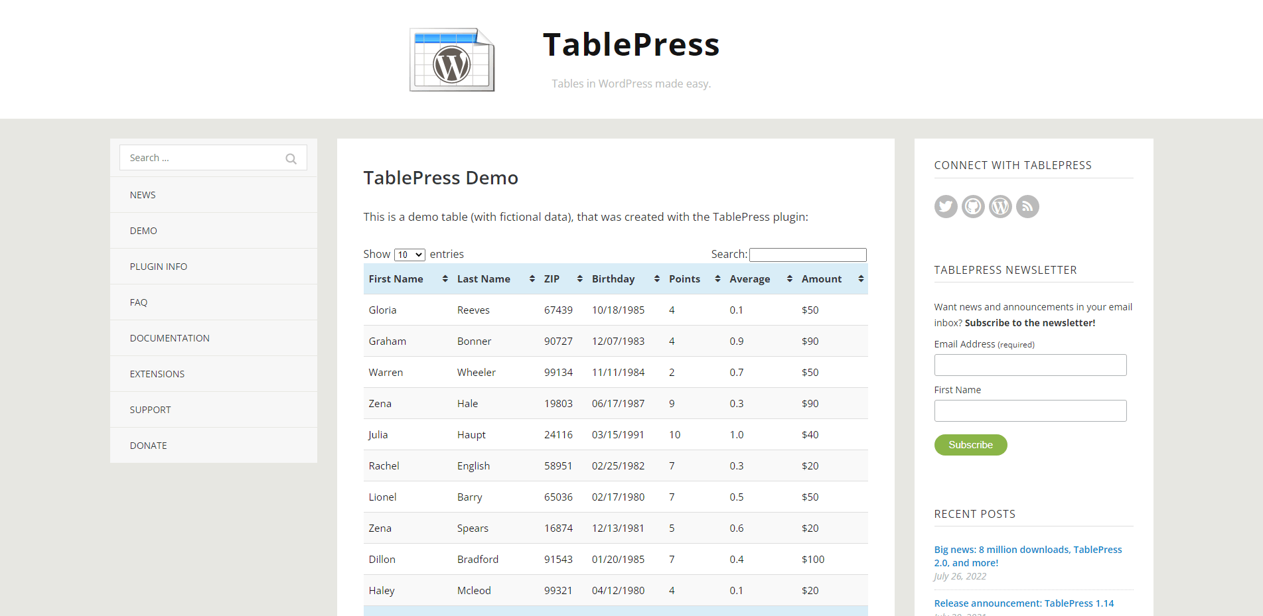Click the green Subscribe button
1263x616 pixels.
pyautogui.click(x=970, y=445)
